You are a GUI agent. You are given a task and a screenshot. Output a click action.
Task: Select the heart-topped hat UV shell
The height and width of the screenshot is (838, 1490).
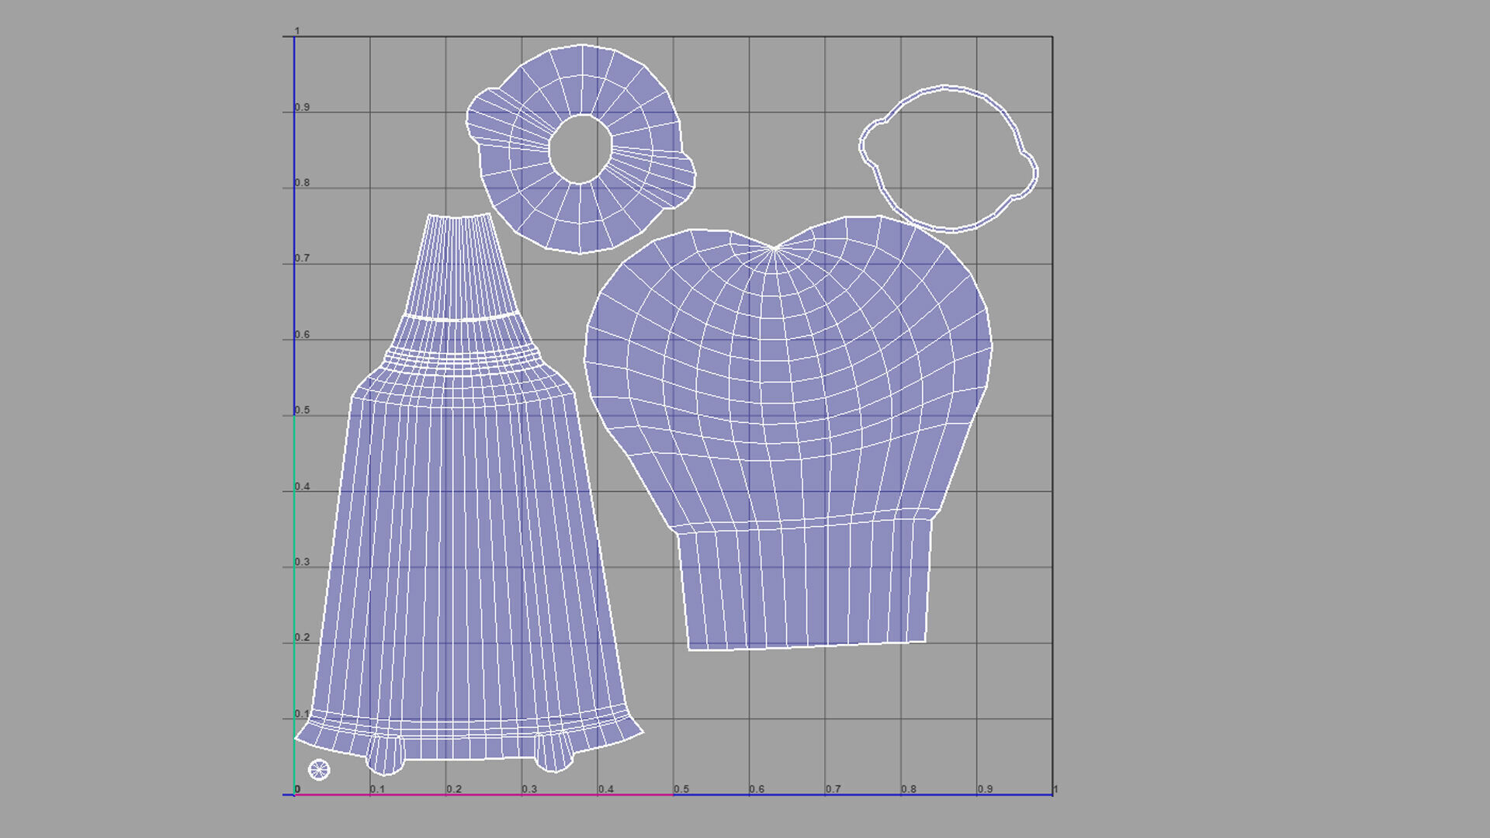point(788,433)
